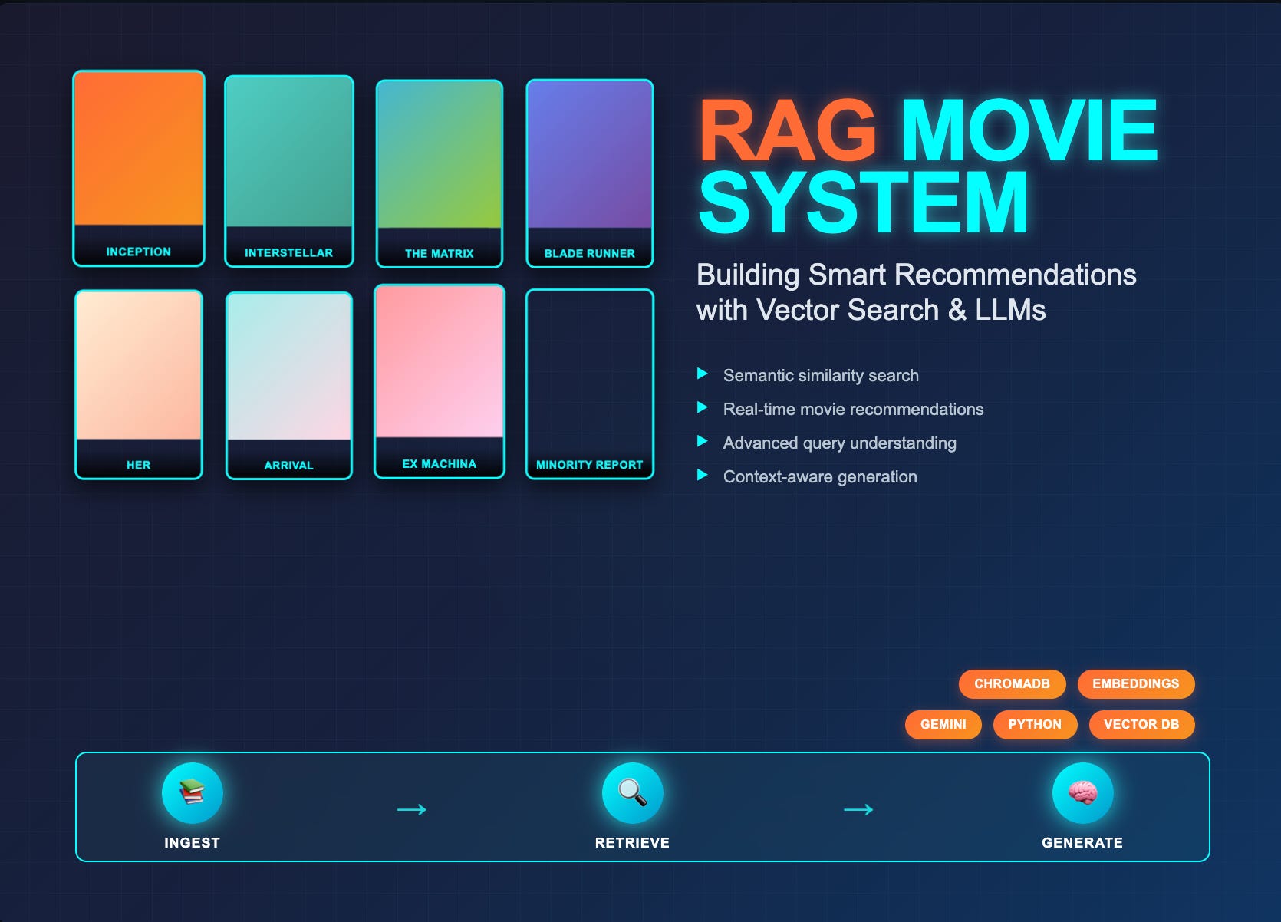Viewport: 1281px width, 922px height.
Task: Click the Ingest books icon
Action: point(193,792)
